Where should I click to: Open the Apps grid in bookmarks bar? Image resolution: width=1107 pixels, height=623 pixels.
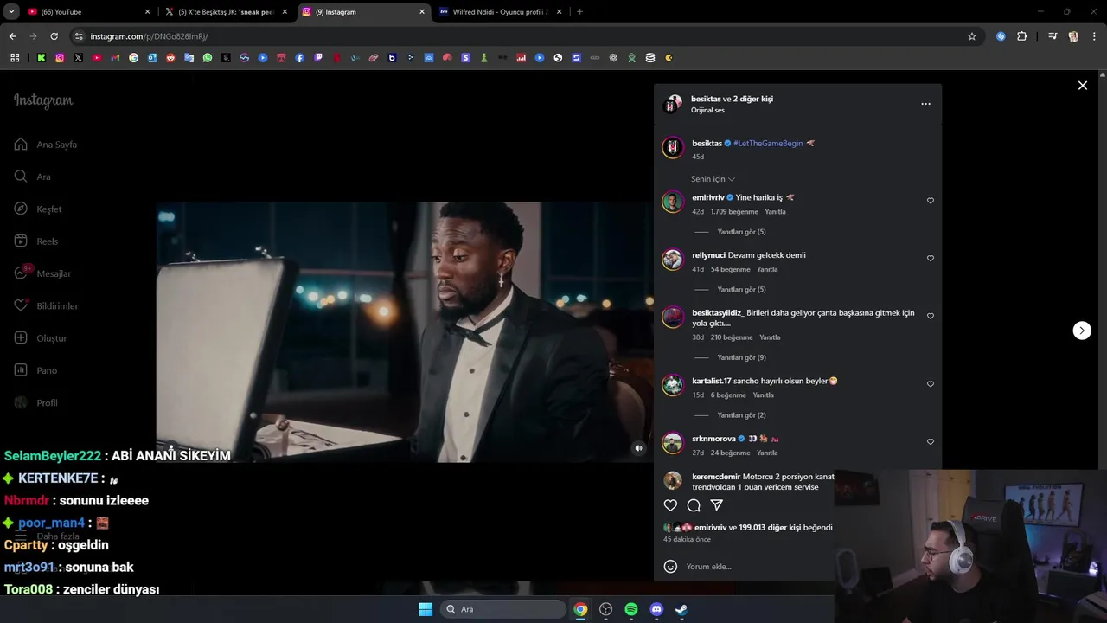pos(15,58)
